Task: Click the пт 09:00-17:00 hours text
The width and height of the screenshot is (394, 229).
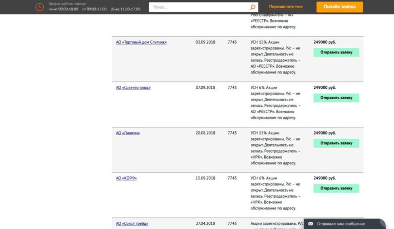Action: click(94, 9)
